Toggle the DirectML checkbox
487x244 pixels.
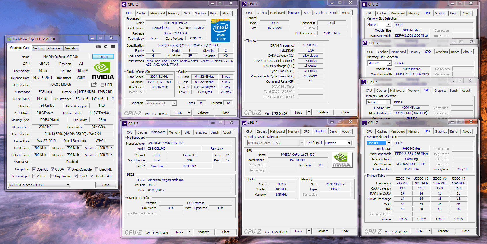tap(97, 169)
